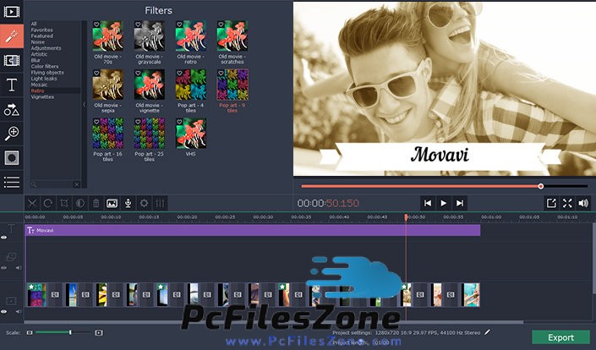Click the Record audio microphone icon
This screenshot has width=596, height=350.
tap(128, 203)
